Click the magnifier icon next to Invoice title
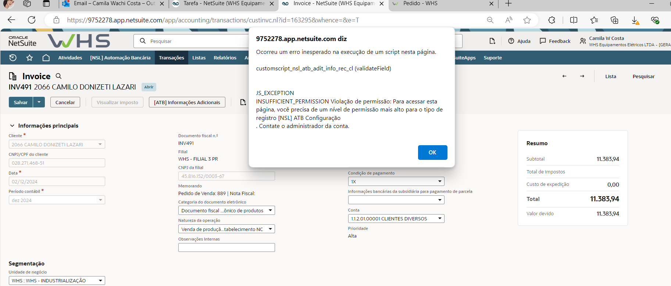671x286 pixels. point(58,76)
